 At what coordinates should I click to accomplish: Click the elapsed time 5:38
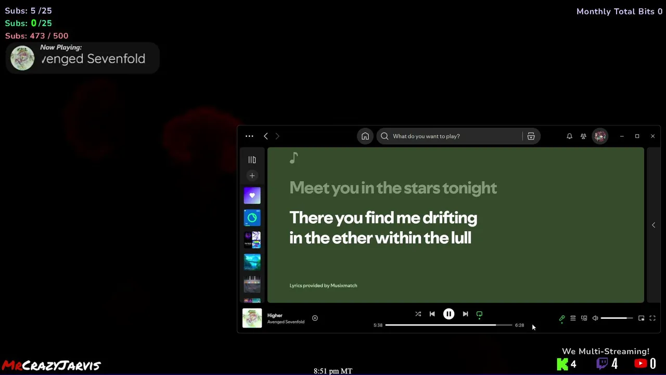coord(378,325)
